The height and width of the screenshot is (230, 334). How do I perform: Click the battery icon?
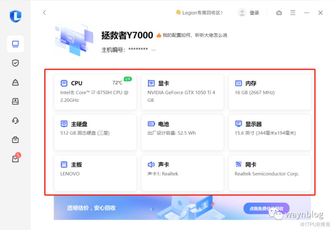click(x=151, y=124)
